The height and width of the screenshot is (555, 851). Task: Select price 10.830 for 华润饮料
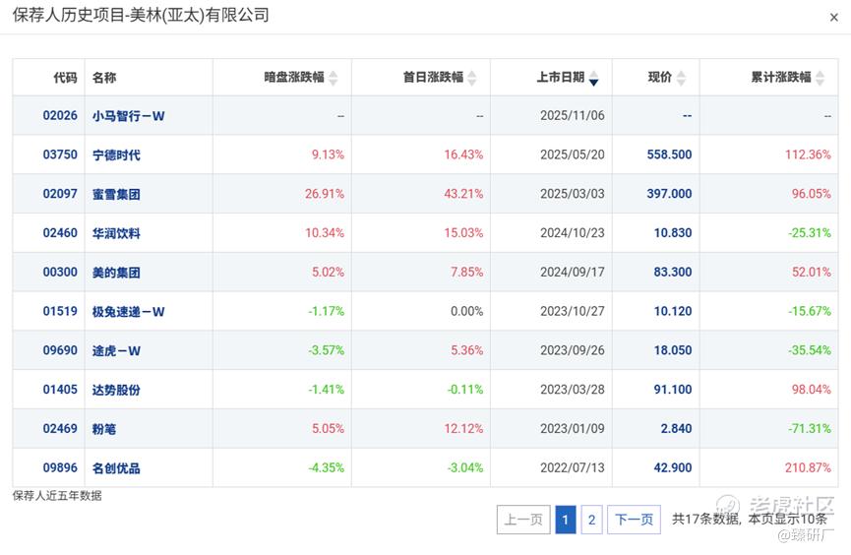673,233
